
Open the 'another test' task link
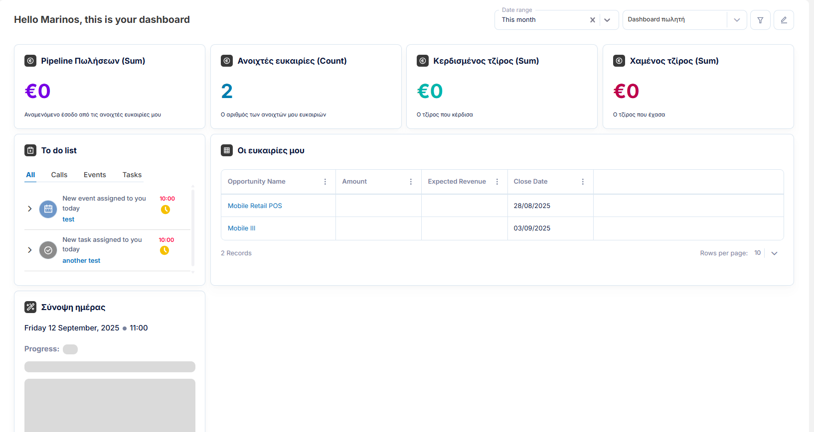tap(81, 260)
